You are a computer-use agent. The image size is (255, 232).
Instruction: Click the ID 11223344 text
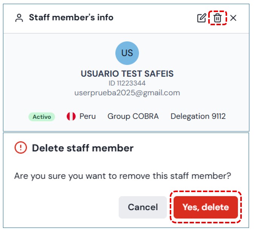tap(127, 83)
